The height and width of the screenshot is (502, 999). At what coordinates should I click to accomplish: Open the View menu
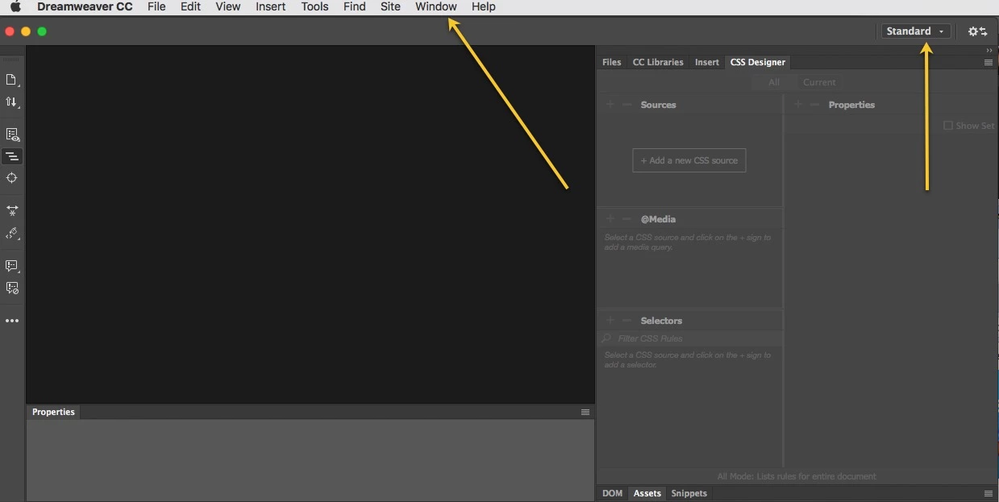(x=228, y=6)
